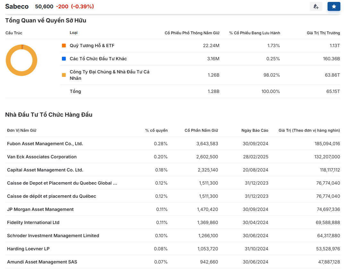Viewport: 350px width, 275px height.
Task: Click Van Eck's report date 28/02/2025
Action: tap(256, 157)
